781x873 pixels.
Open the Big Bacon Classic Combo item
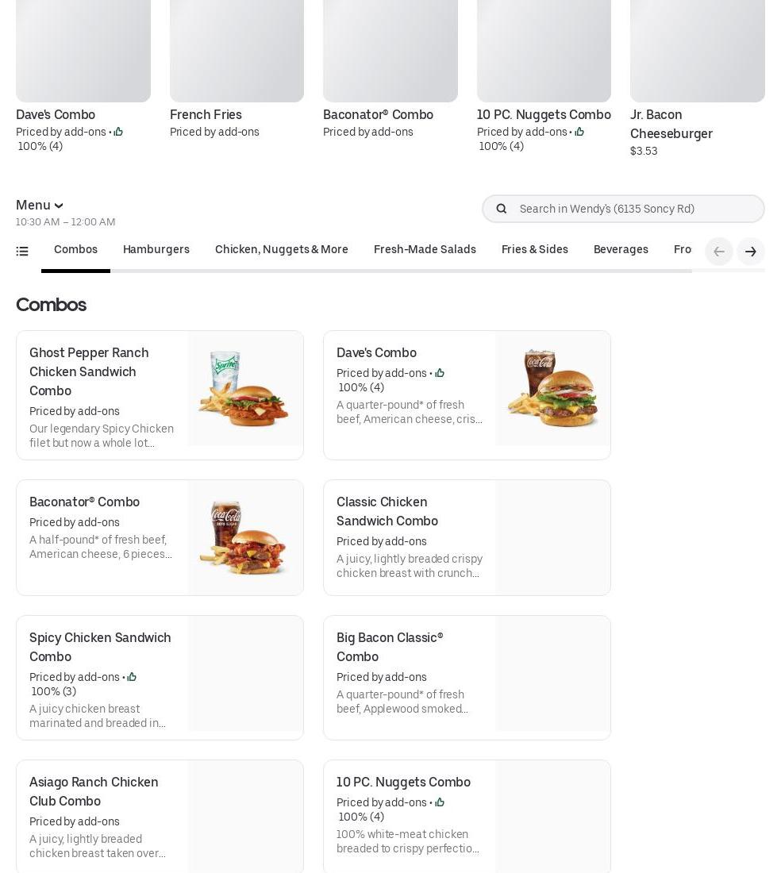(390, 647)
